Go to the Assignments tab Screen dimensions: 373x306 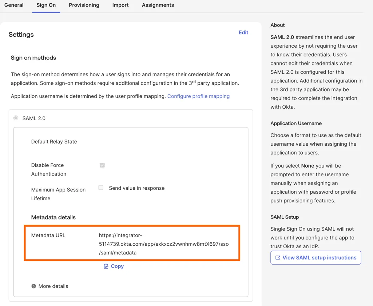coord(158,5)
